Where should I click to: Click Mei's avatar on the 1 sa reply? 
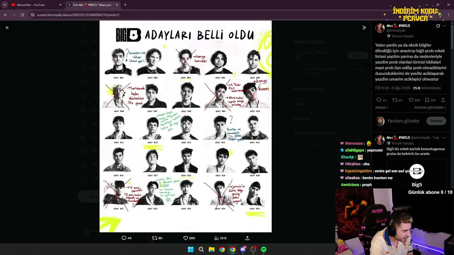pyautogui.click(x=380, y=140)
